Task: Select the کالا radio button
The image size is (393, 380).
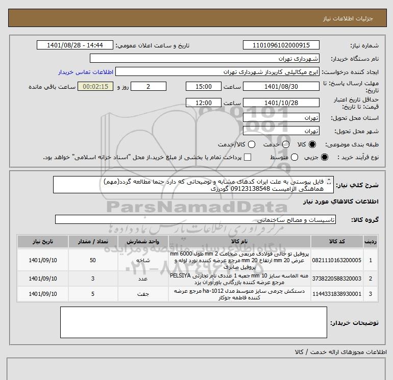Action: 312,144
